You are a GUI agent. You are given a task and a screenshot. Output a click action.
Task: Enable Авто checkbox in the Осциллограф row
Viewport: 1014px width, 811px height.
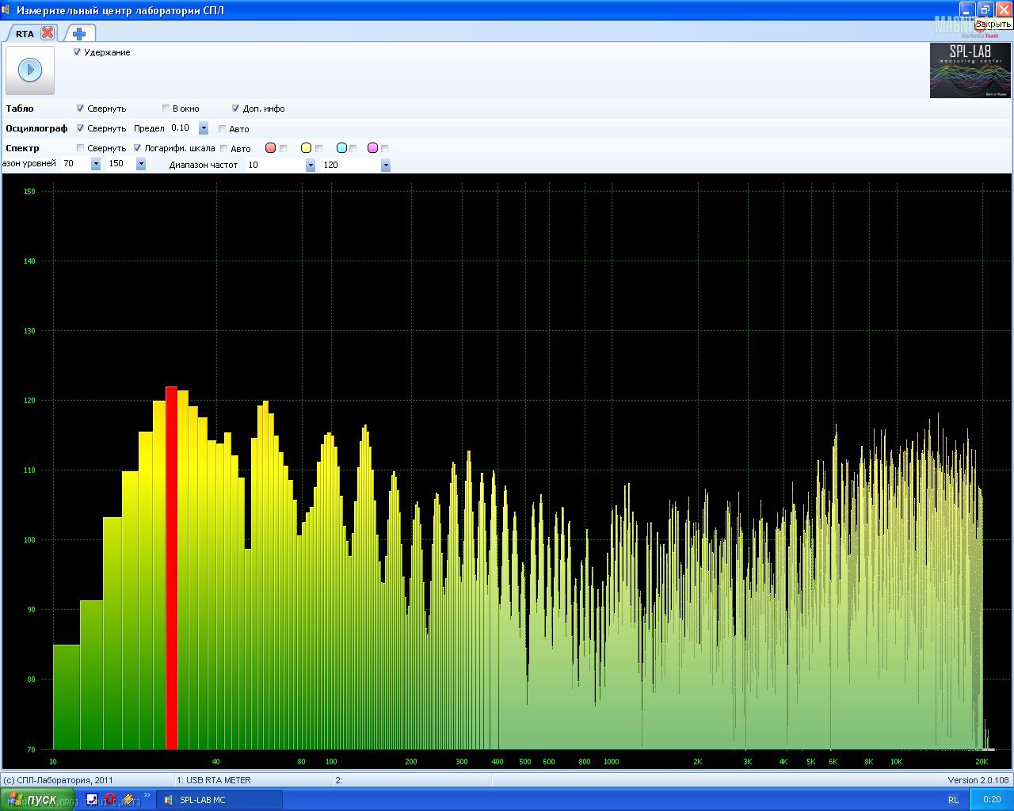point(223,128)
